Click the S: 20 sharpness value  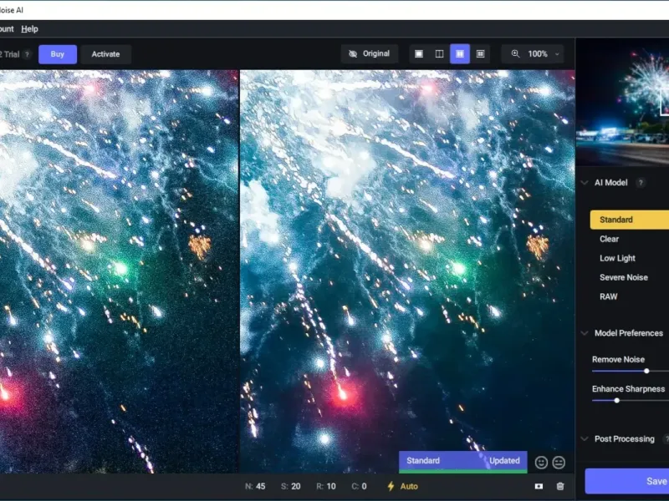click(290, 486)
